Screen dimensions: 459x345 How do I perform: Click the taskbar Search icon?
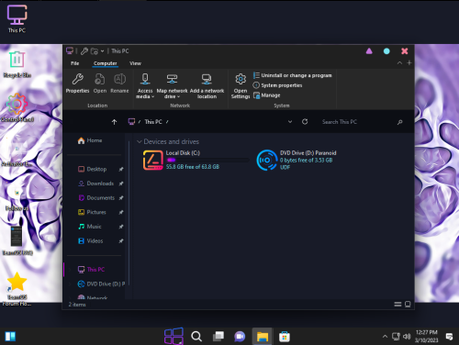[x=196, y=337]
